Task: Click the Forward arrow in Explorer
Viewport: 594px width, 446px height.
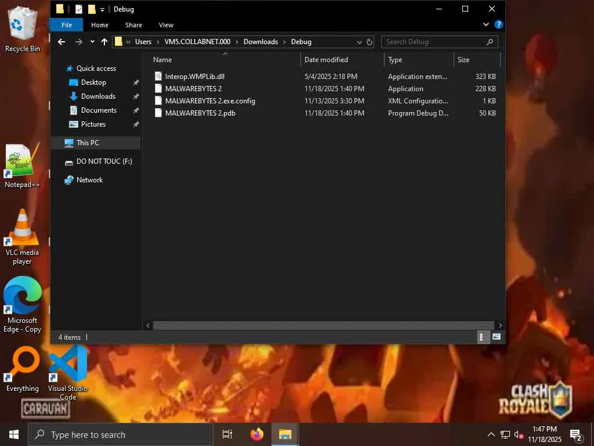Action: [x=78, y=42]
